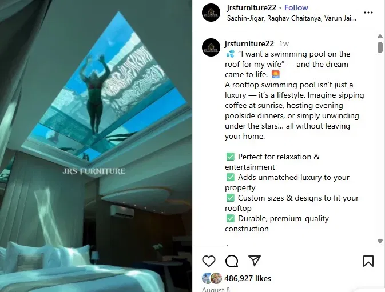Click jrsfurniture22 profile avatar in header
Viewport: 385px width, 292px height.
pos(211,13)
